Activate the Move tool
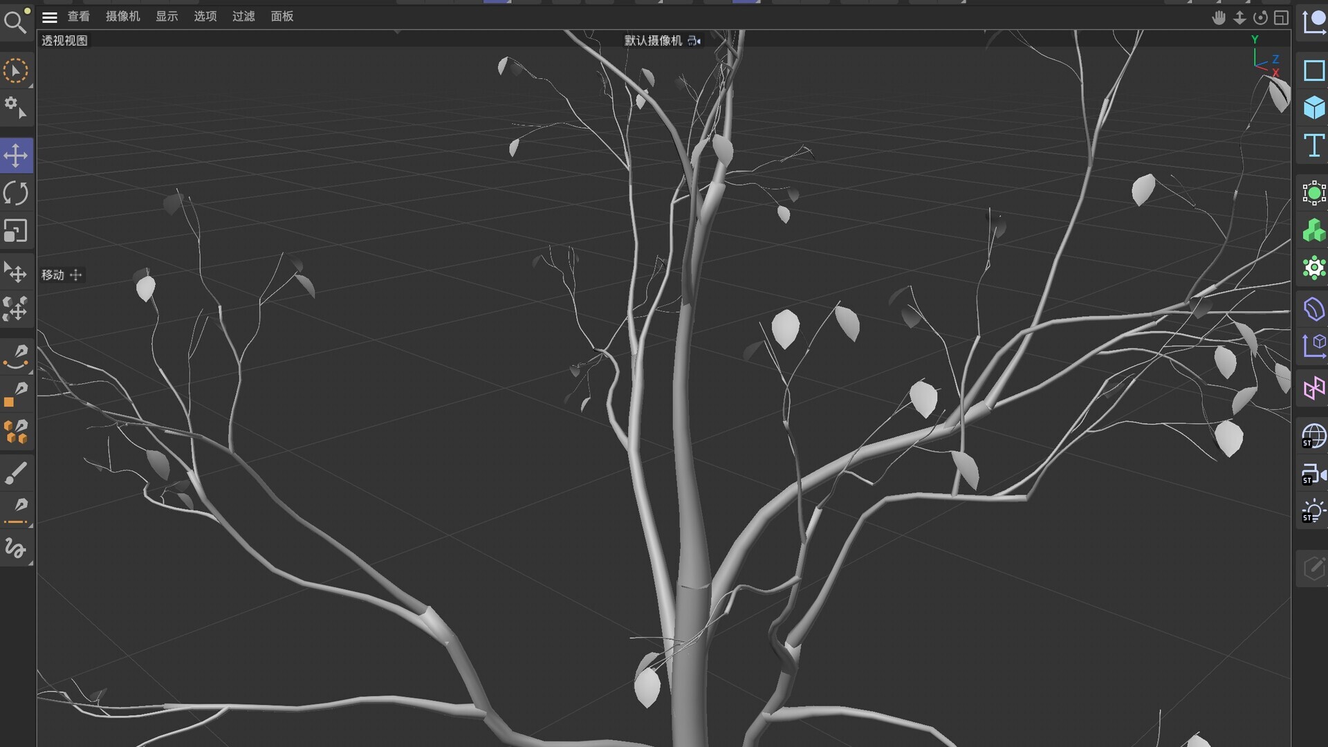 tap(15, 156)
